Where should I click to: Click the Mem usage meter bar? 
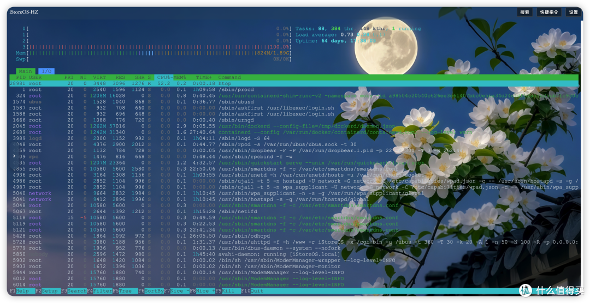[x=154, y=53]
